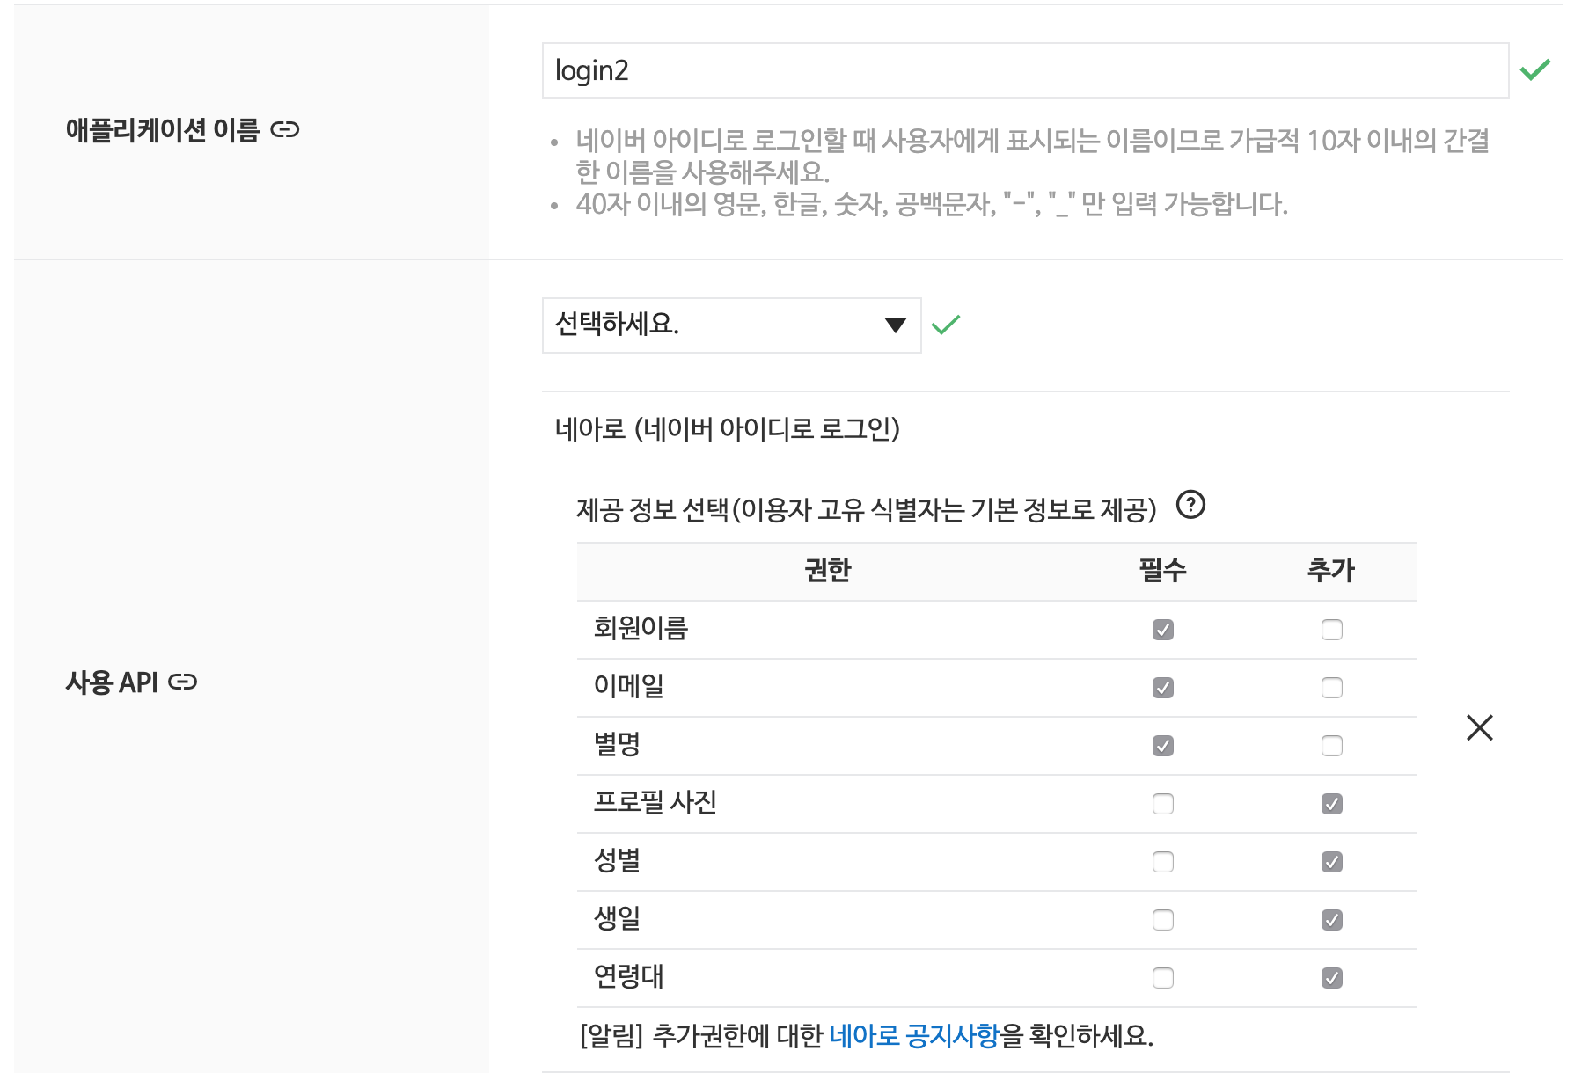The image size is (1589, 1073).
Task: Click the dropdown arrow of API selector
Action: pyautogui.click(x=895, y=325)
